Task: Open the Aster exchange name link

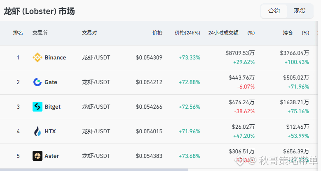Action: (52, 156)
